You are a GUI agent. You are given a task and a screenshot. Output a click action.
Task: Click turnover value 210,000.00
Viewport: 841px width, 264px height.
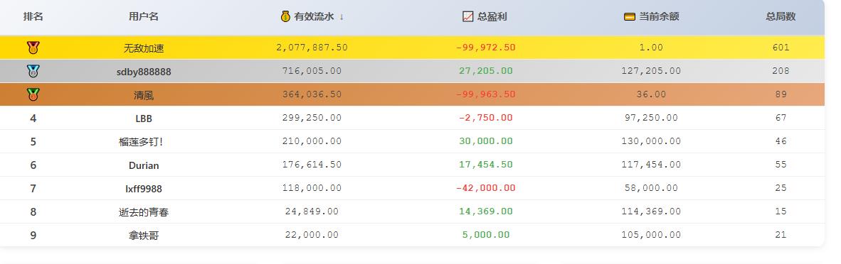pyautogui.click(x=312, y=141)
